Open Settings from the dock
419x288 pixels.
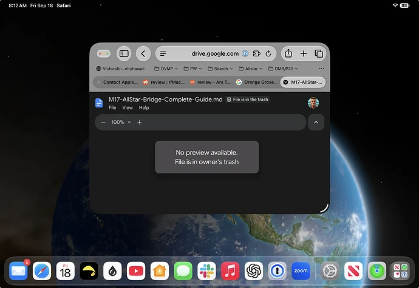pos(330,271)
